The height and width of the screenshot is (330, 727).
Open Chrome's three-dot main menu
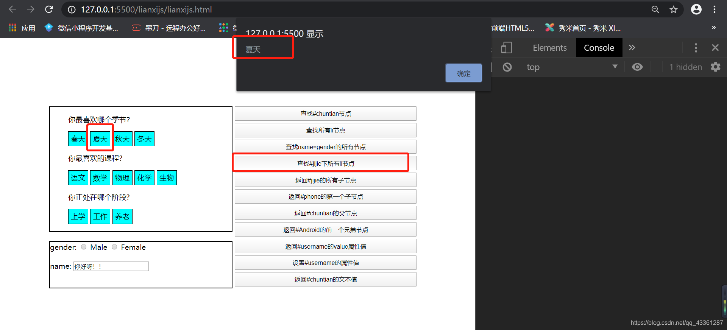[715, 9]
